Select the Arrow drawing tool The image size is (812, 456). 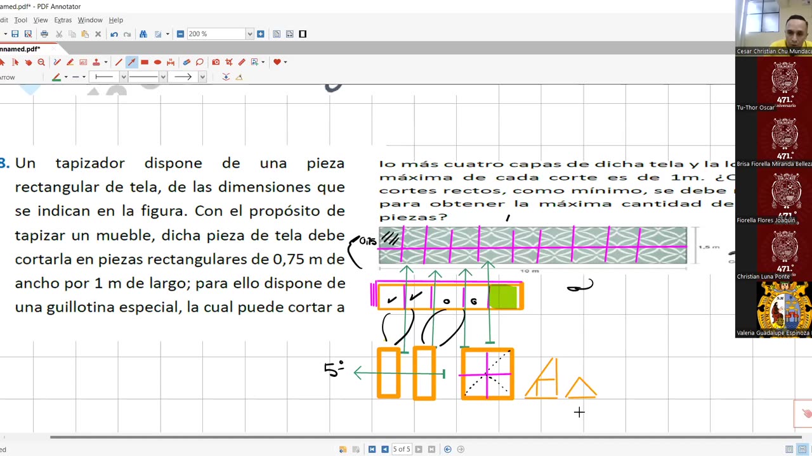[131, 62]
